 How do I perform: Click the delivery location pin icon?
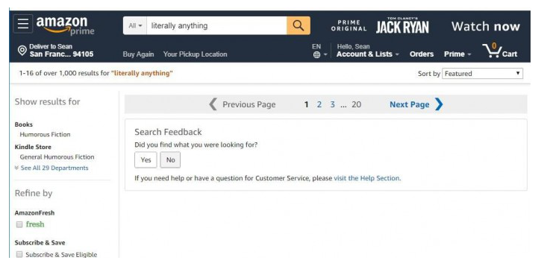pyautogui.click(x=22, y=51)
